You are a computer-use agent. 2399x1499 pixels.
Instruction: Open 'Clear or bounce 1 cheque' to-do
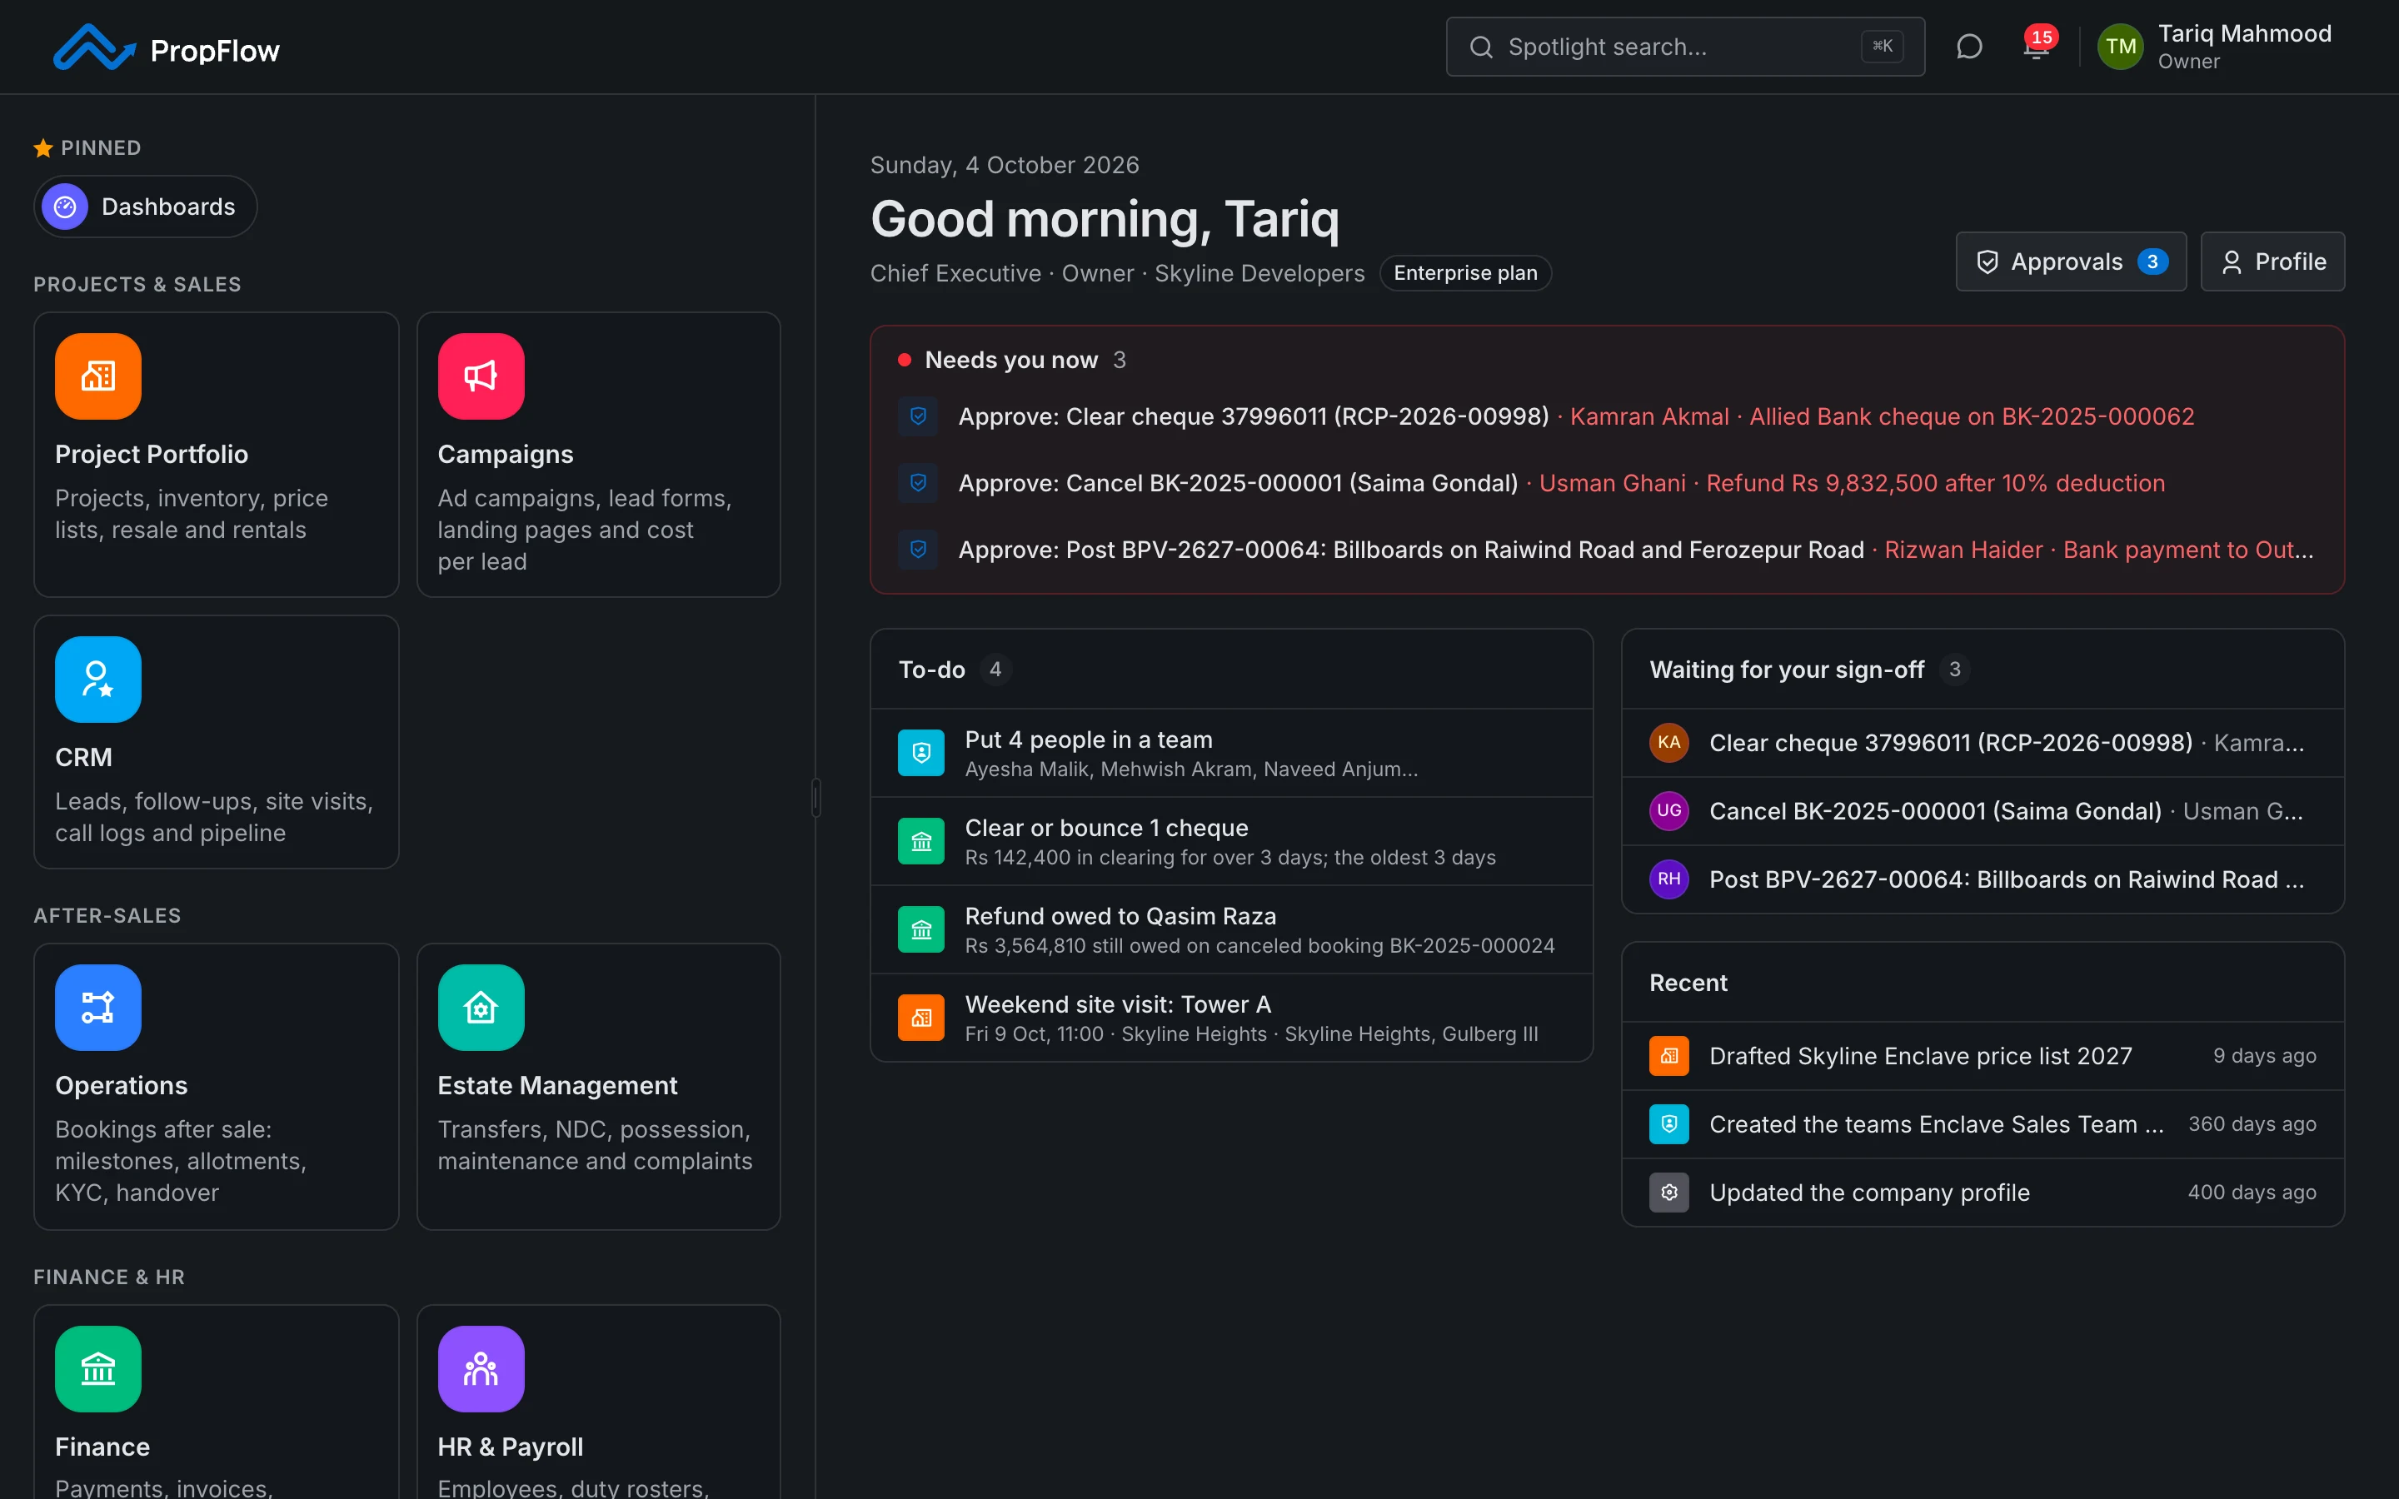click(1231, 842)
